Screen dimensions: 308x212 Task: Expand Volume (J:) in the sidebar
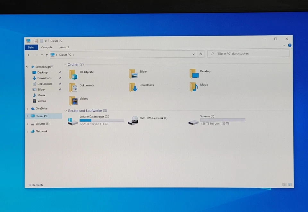click(27, 124)
